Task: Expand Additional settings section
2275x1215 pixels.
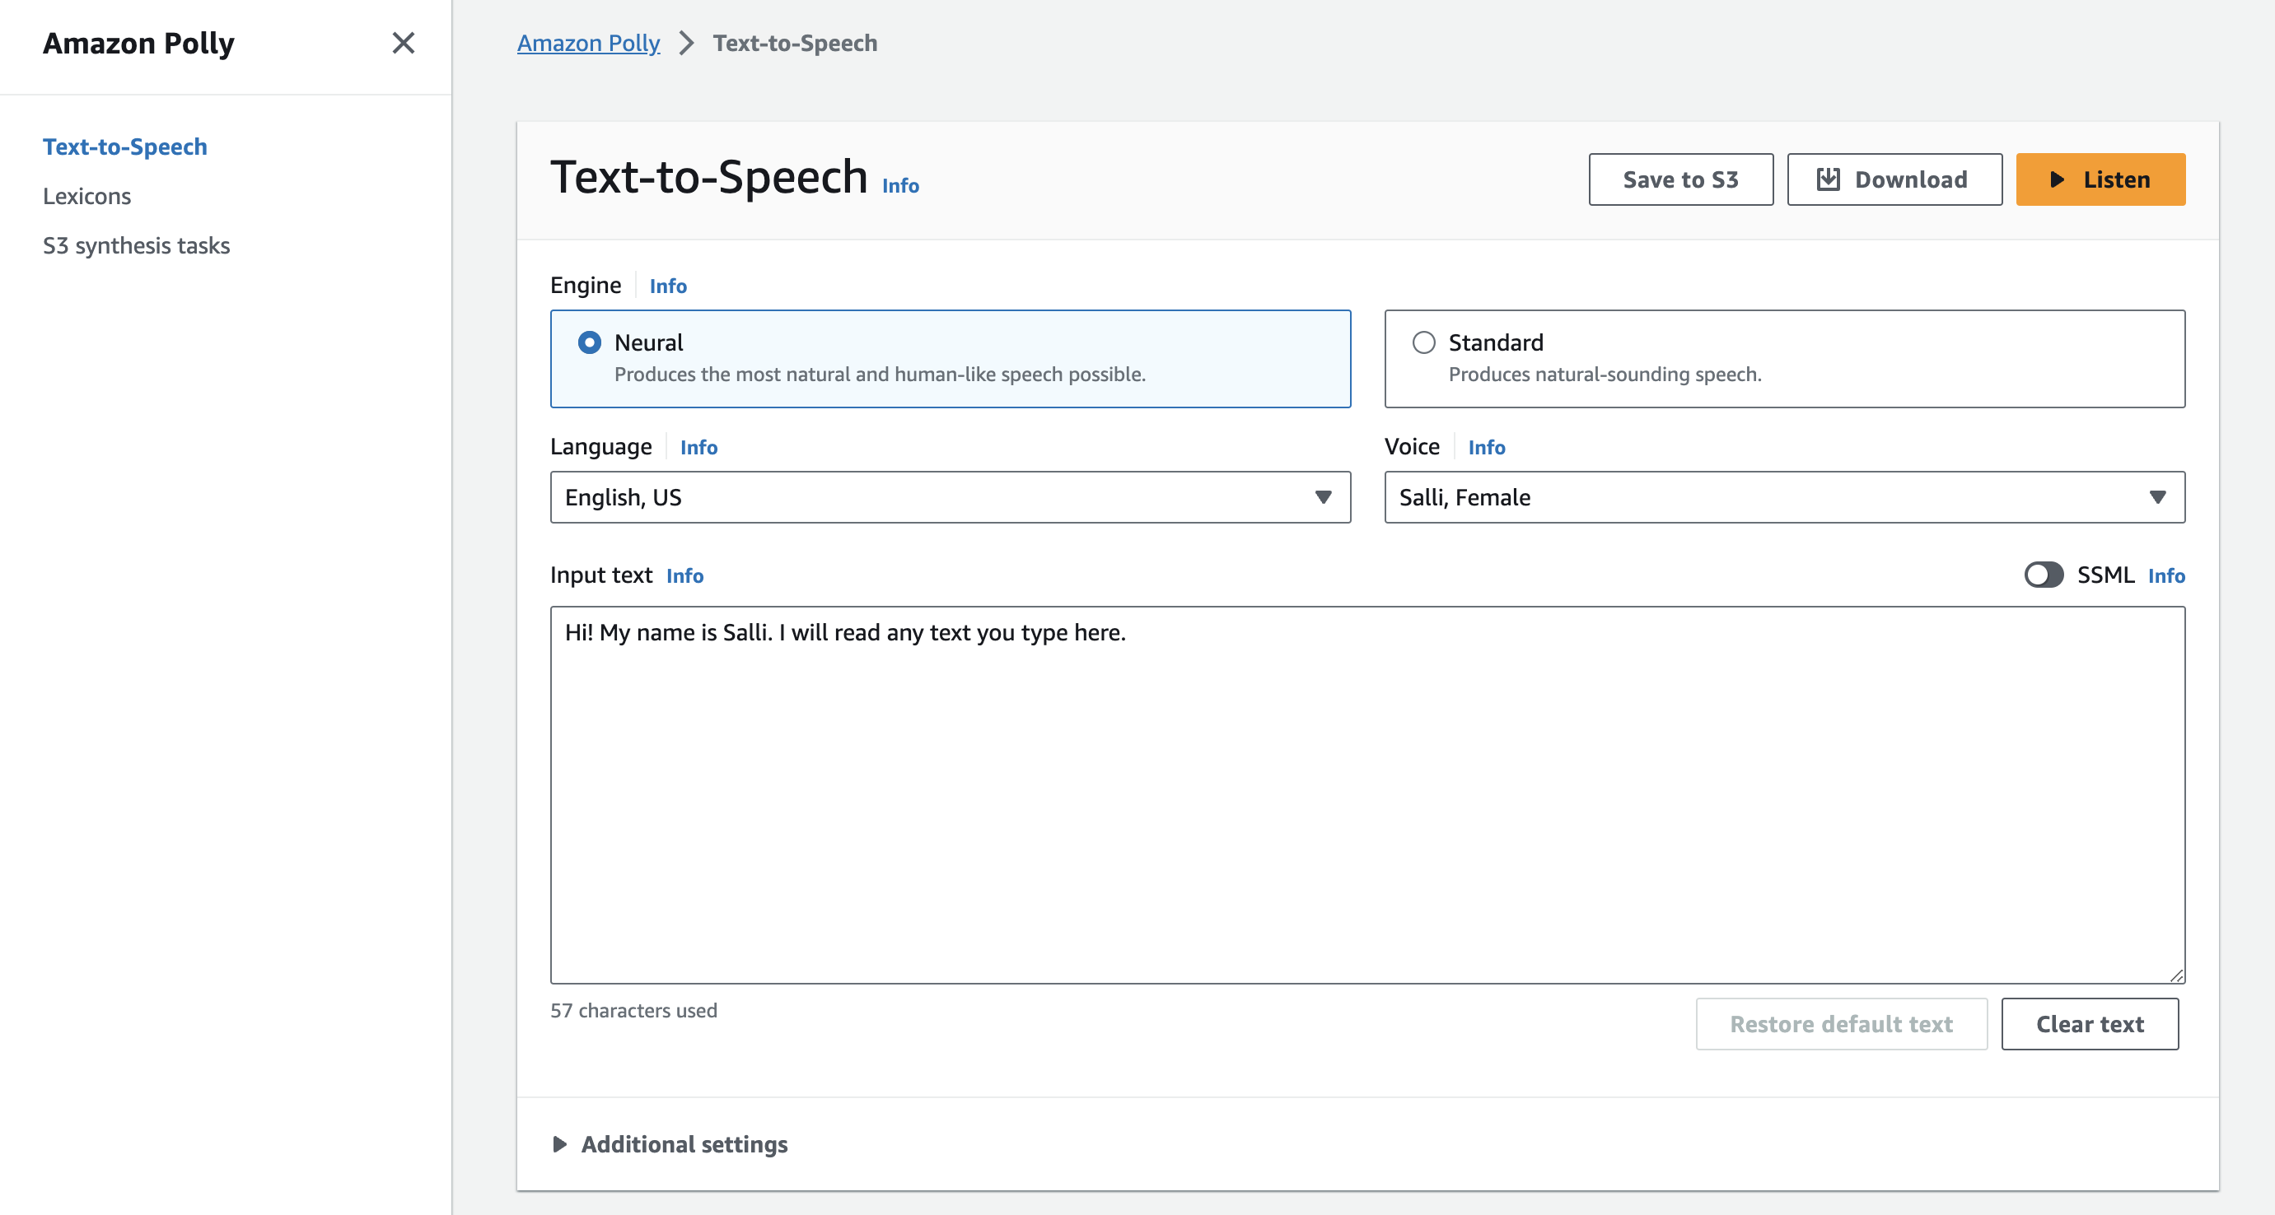Action: (x=670, y=1144)
